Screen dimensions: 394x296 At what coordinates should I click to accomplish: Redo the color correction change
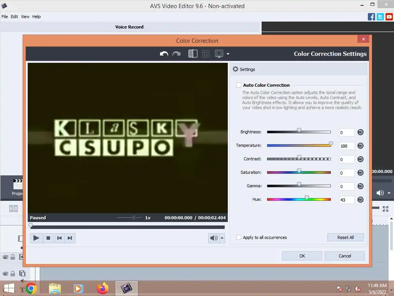(176, 54)
